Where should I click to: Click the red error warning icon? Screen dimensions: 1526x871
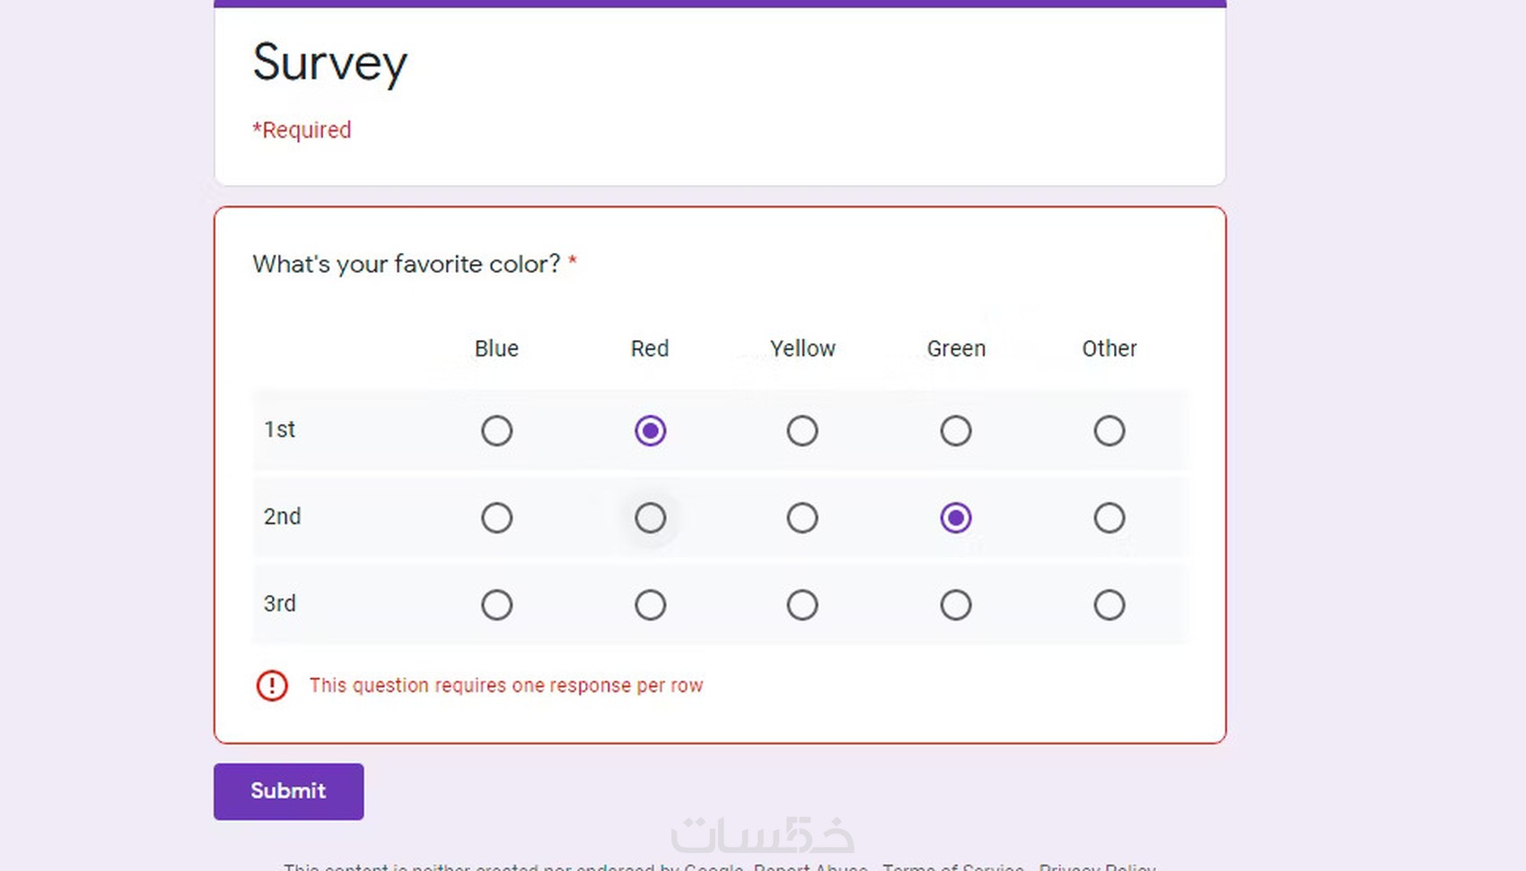(x=272, y=686)
